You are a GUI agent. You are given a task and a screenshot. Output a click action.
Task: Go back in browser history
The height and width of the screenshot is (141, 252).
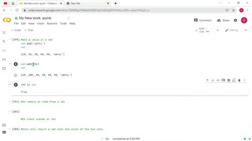tap(4, 10)
